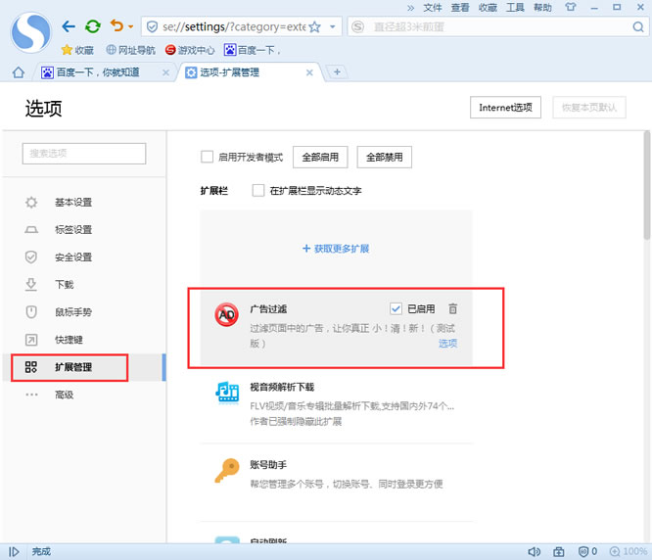Delete the 广告过滤 extension with trash icon

pos(452,308)
